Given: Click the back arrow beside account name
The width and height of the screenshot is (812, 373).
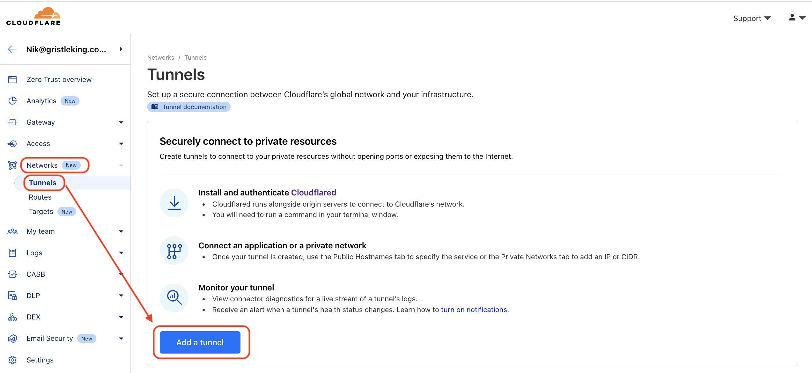Looking at the screenshot, I should (x=12, y=49).
